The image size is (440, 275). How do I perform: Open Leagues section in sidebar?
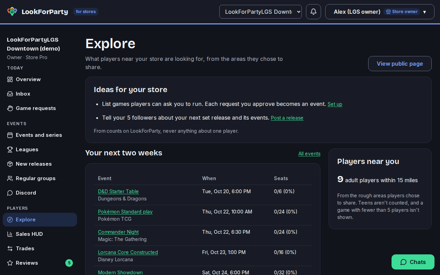[40, 150]
